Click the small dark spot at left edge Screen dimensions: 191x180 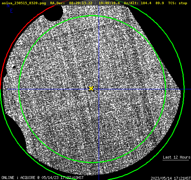tap(14, 67)
